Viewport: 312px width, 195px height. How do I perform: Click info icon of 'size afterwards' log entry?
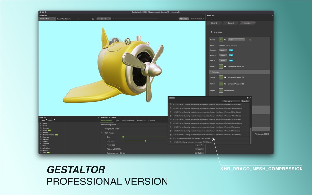(170, 142)
